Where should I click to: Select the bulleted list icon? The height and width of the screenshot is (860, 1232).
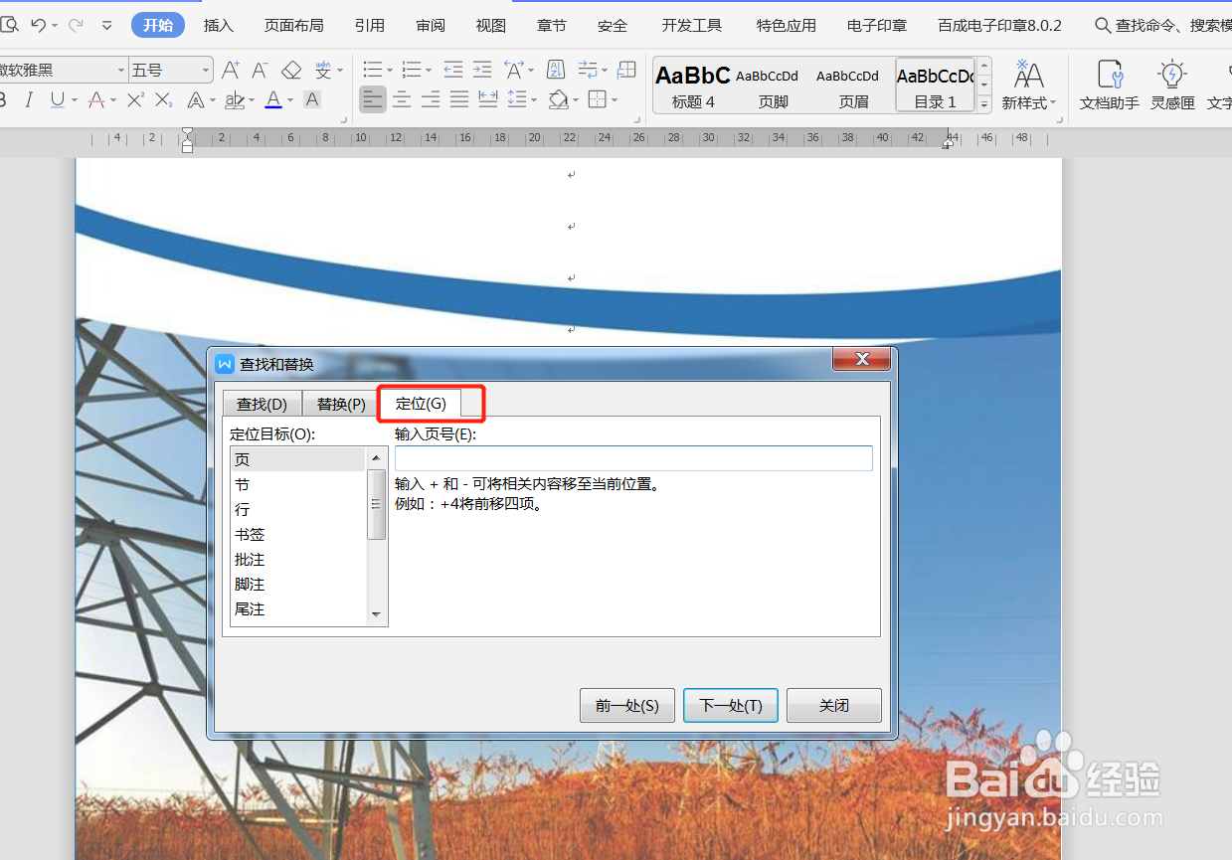coord(374,71)
